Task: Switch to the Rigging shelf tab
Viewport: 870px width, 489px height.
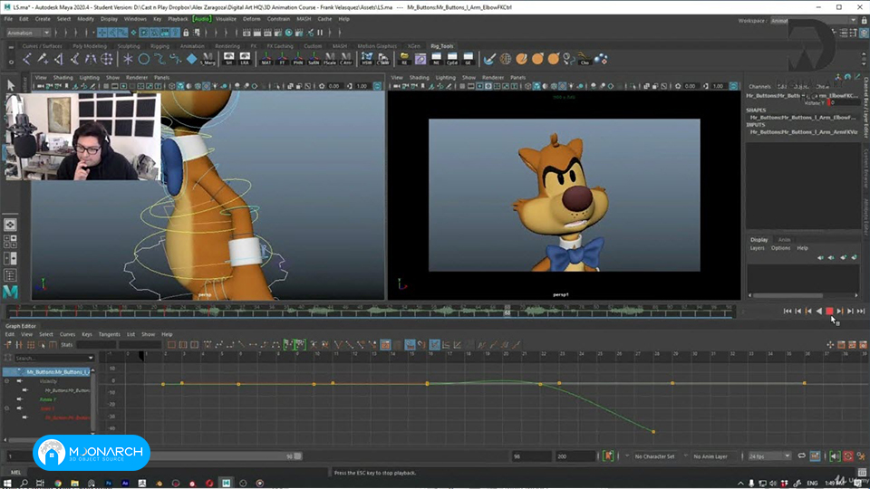Action: point(159,46)
